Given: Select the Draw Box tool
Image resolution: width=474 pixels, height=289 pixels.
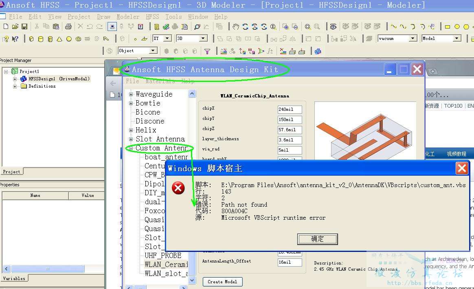Looking at the screenshot, I should point(31,39).
